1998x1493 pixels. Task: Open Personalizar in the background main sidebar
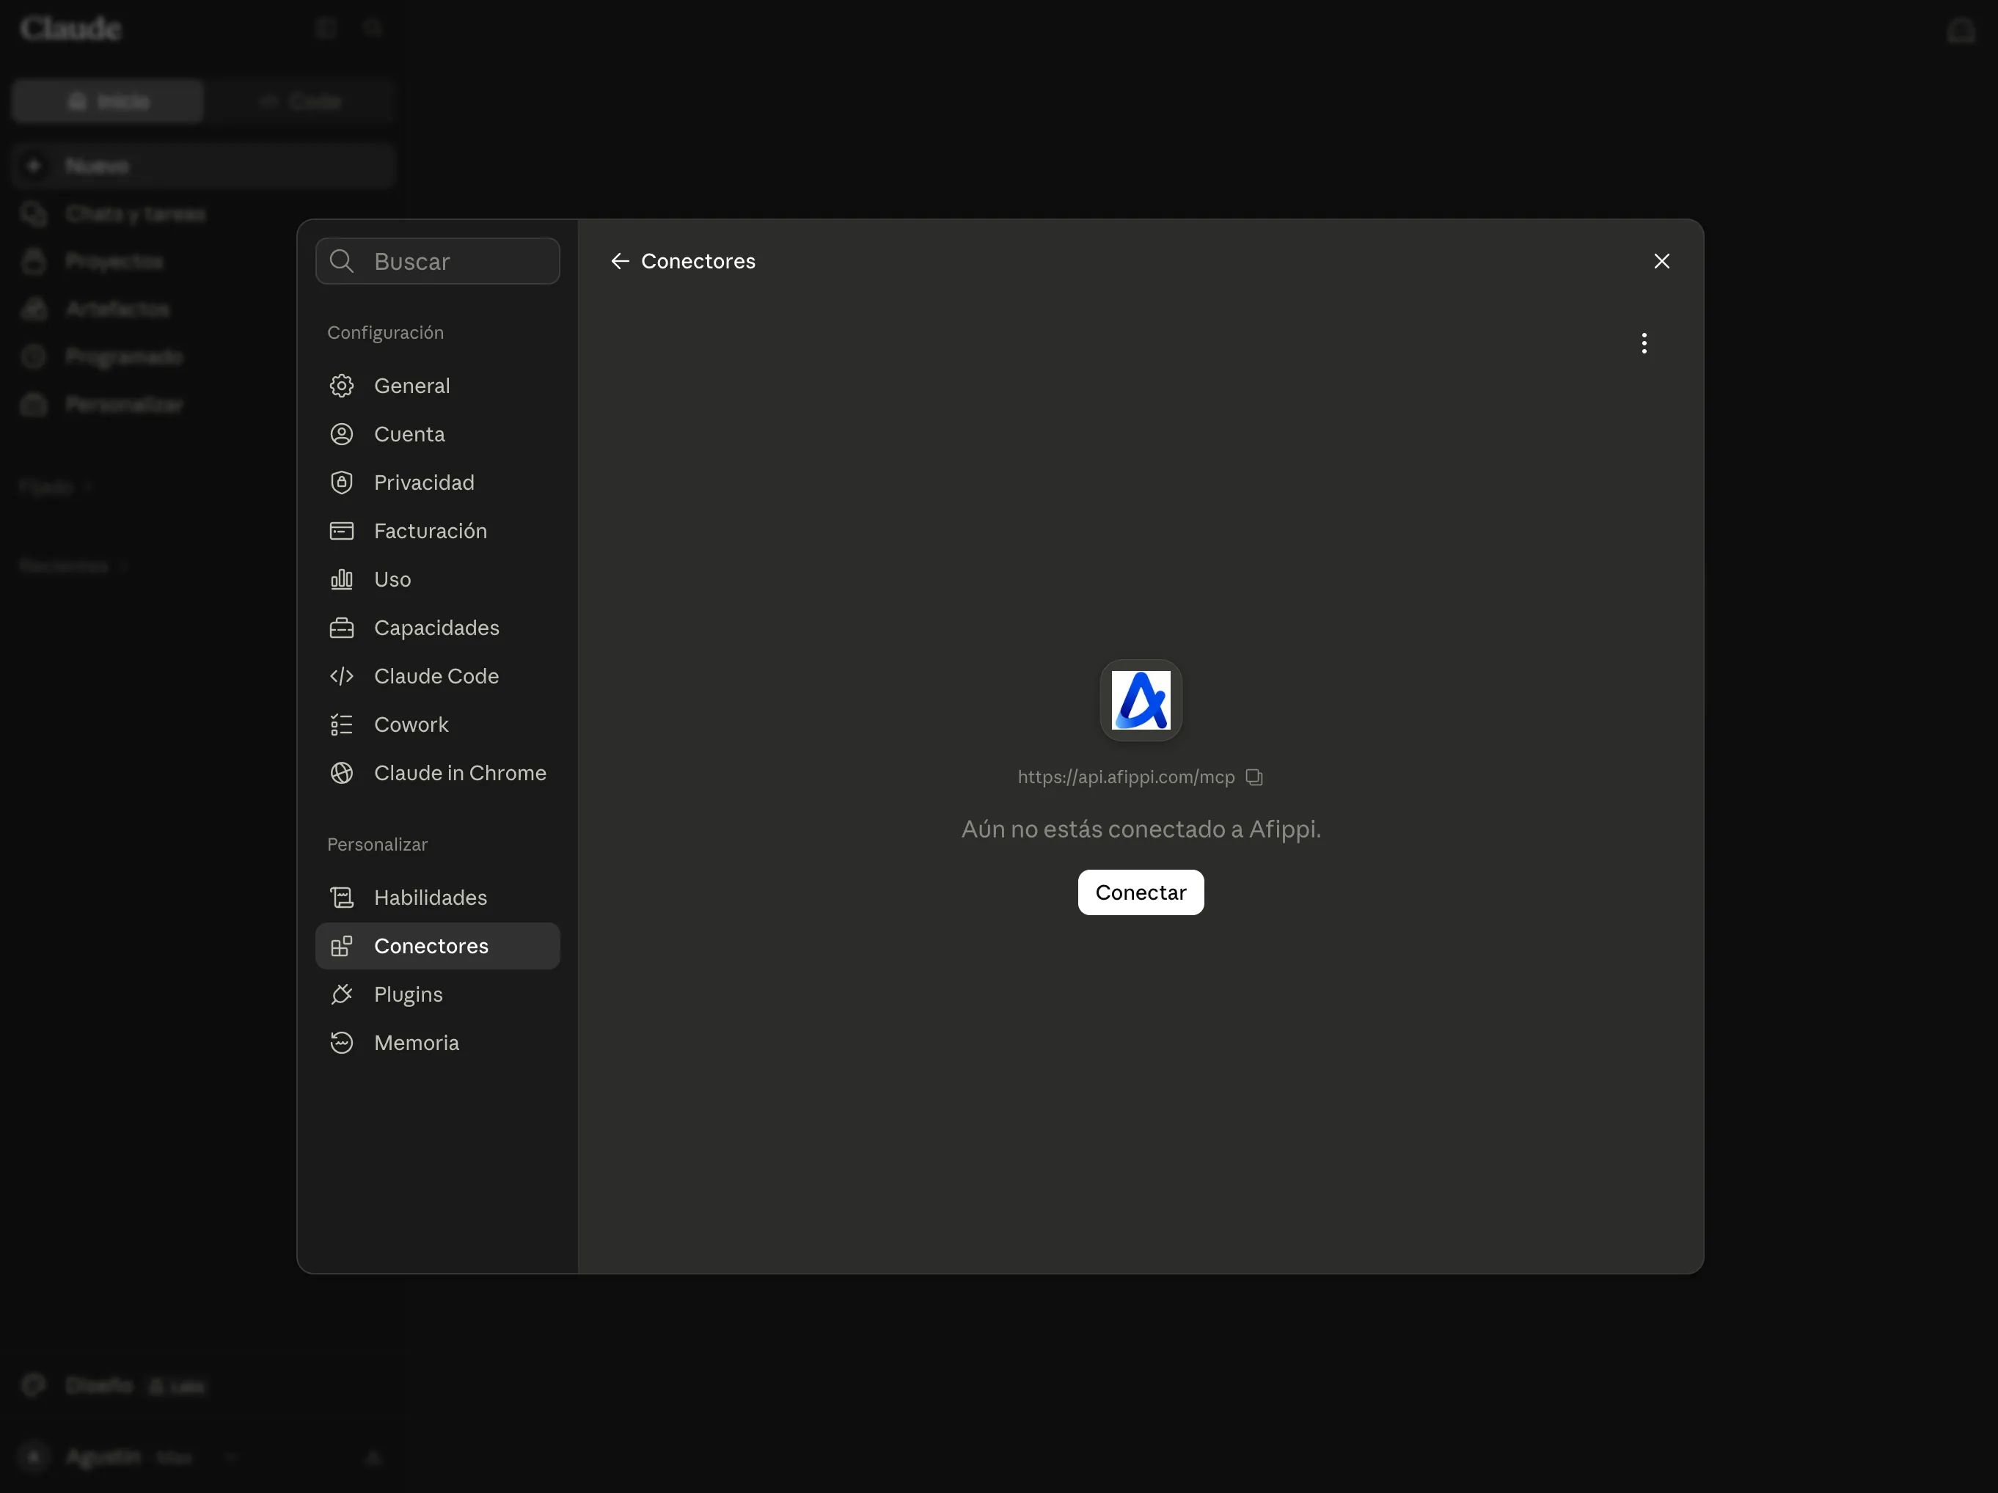click(x=204, y=405)
